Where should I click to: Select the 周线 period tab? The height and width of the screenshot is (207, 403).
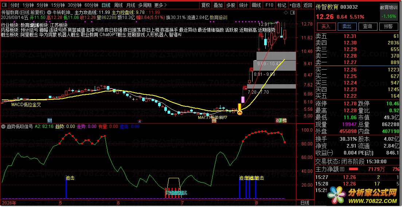pyautogui.click(x=118, y=5)
